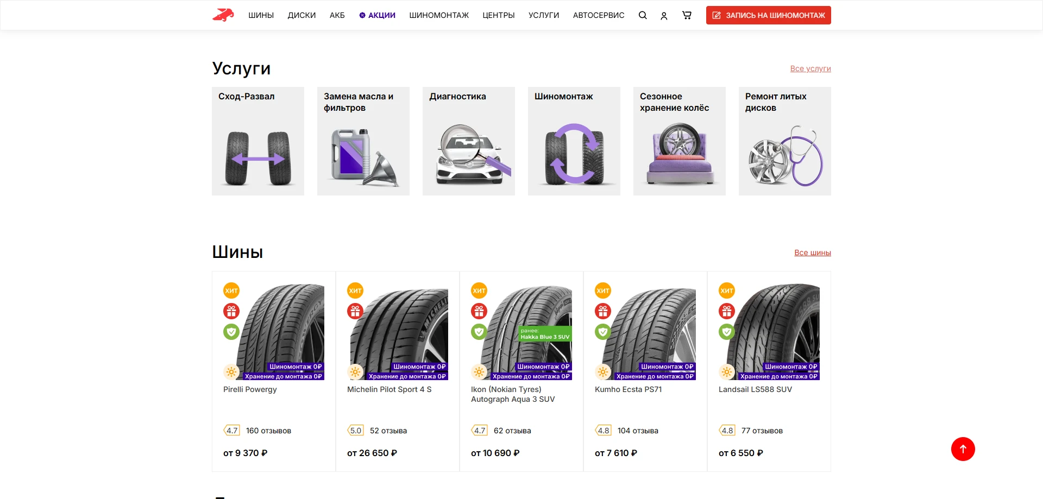Click the gift icon on Pirelli Powergy
The width and height of the screenshot is (1043, 499).
(x=231, y=311)
